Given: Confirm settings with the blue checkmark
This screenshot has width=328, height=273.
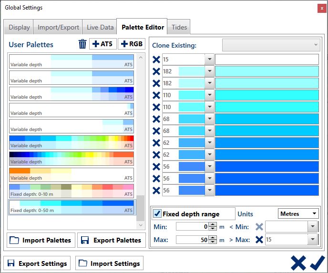Looking at the screenshot, I should tap(317, 263).
